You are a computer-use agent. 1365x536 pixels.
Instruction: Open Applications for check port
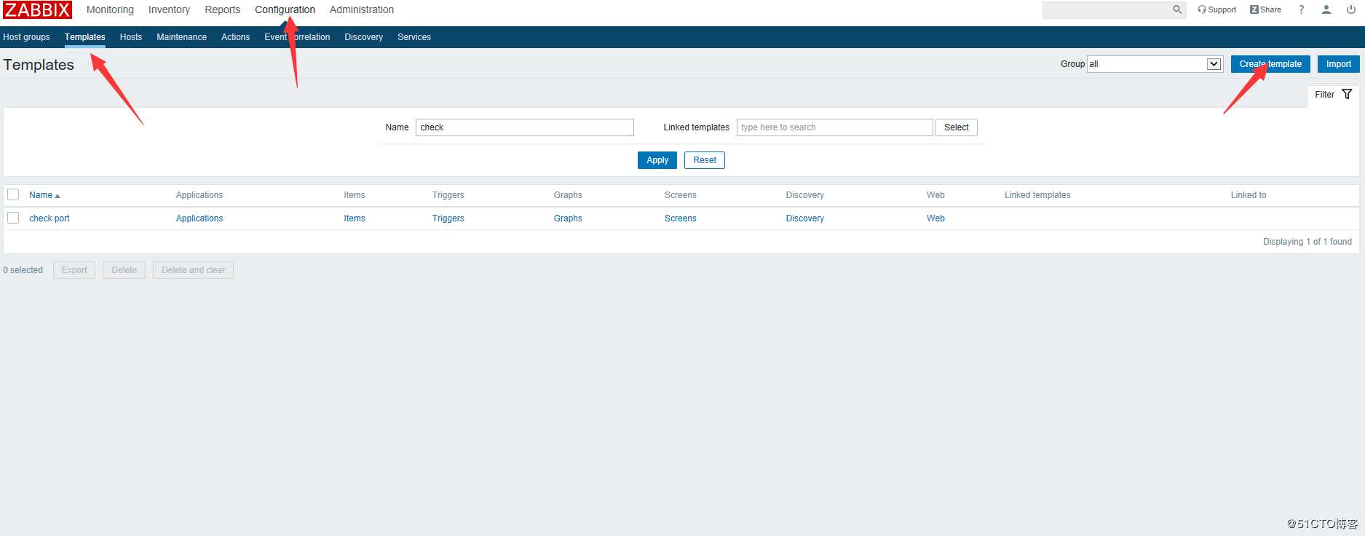click(199, 218)
